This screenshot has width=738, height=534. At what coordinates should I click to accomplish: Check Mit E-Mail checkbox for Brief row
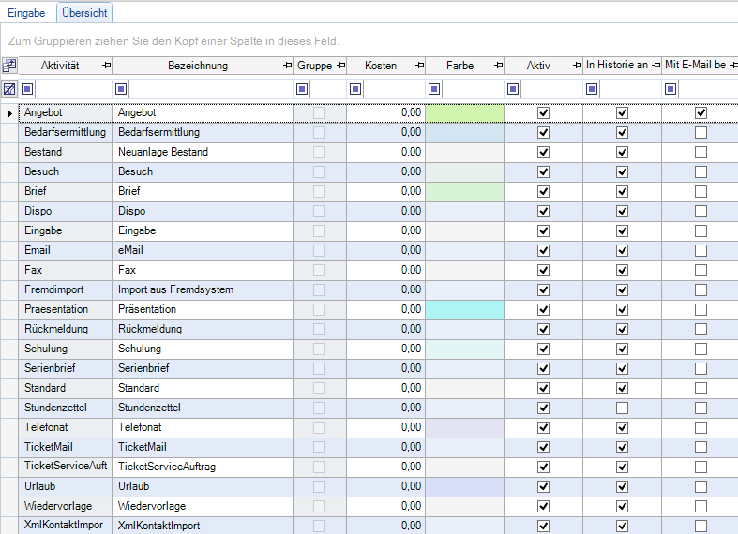pos(700,191)
